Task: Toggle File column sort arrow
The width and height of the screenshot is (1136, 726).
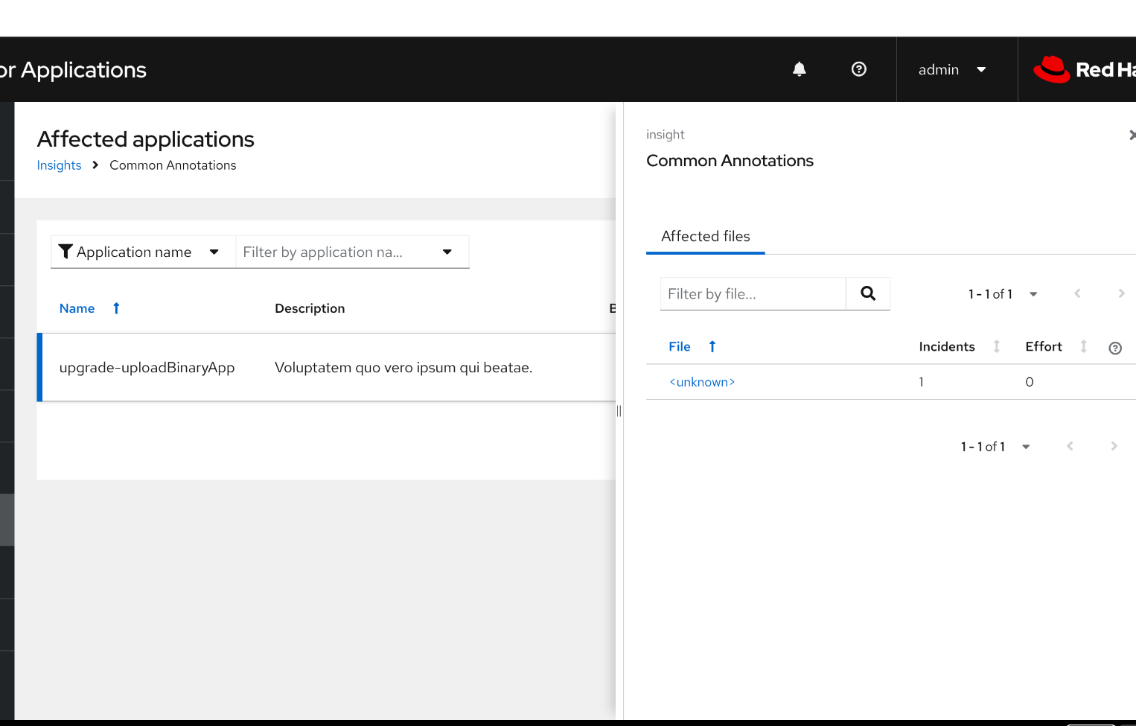Action: click(712, 346)
